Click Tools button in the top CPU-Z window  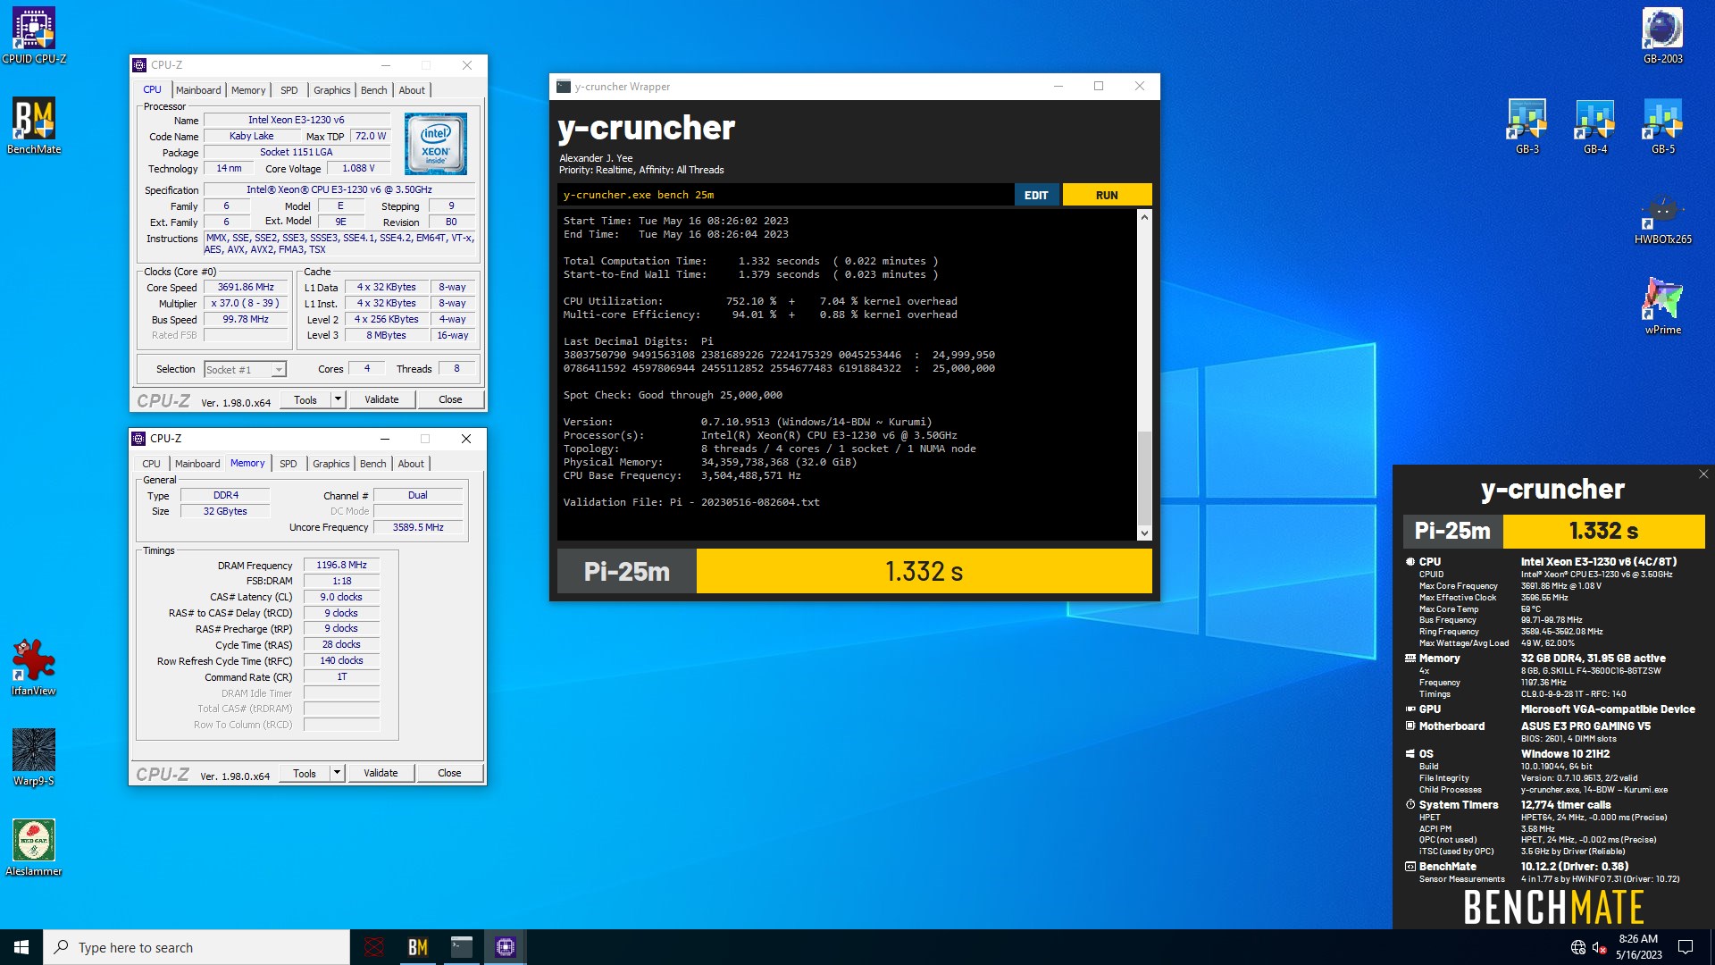[305, 399]
